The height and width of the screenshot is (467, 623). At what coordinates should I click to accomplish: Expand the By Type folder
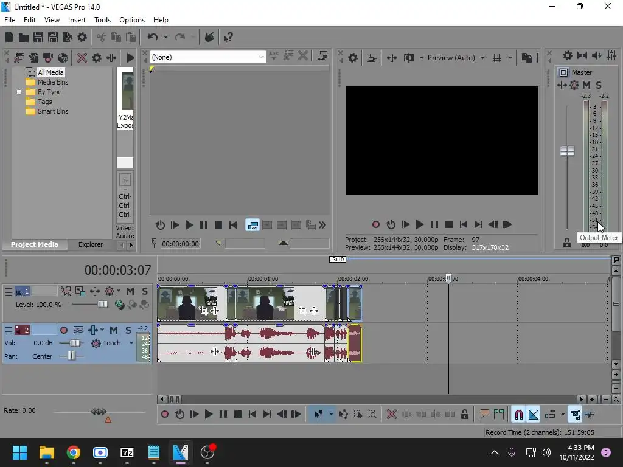pos(19,92)
